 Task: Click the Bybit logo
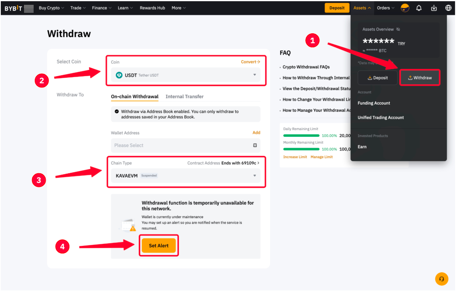[14, 8]
